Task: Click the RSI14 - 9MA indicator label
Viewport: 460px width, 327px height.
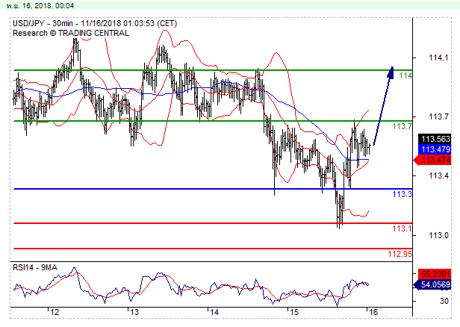Action: tap(35, 267)
